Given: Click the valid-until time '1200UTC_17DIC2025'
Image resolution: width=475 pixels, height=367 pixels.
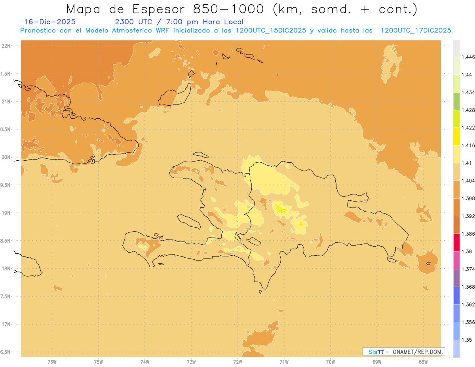Looking at the screenshot, I should coord(416,30).
